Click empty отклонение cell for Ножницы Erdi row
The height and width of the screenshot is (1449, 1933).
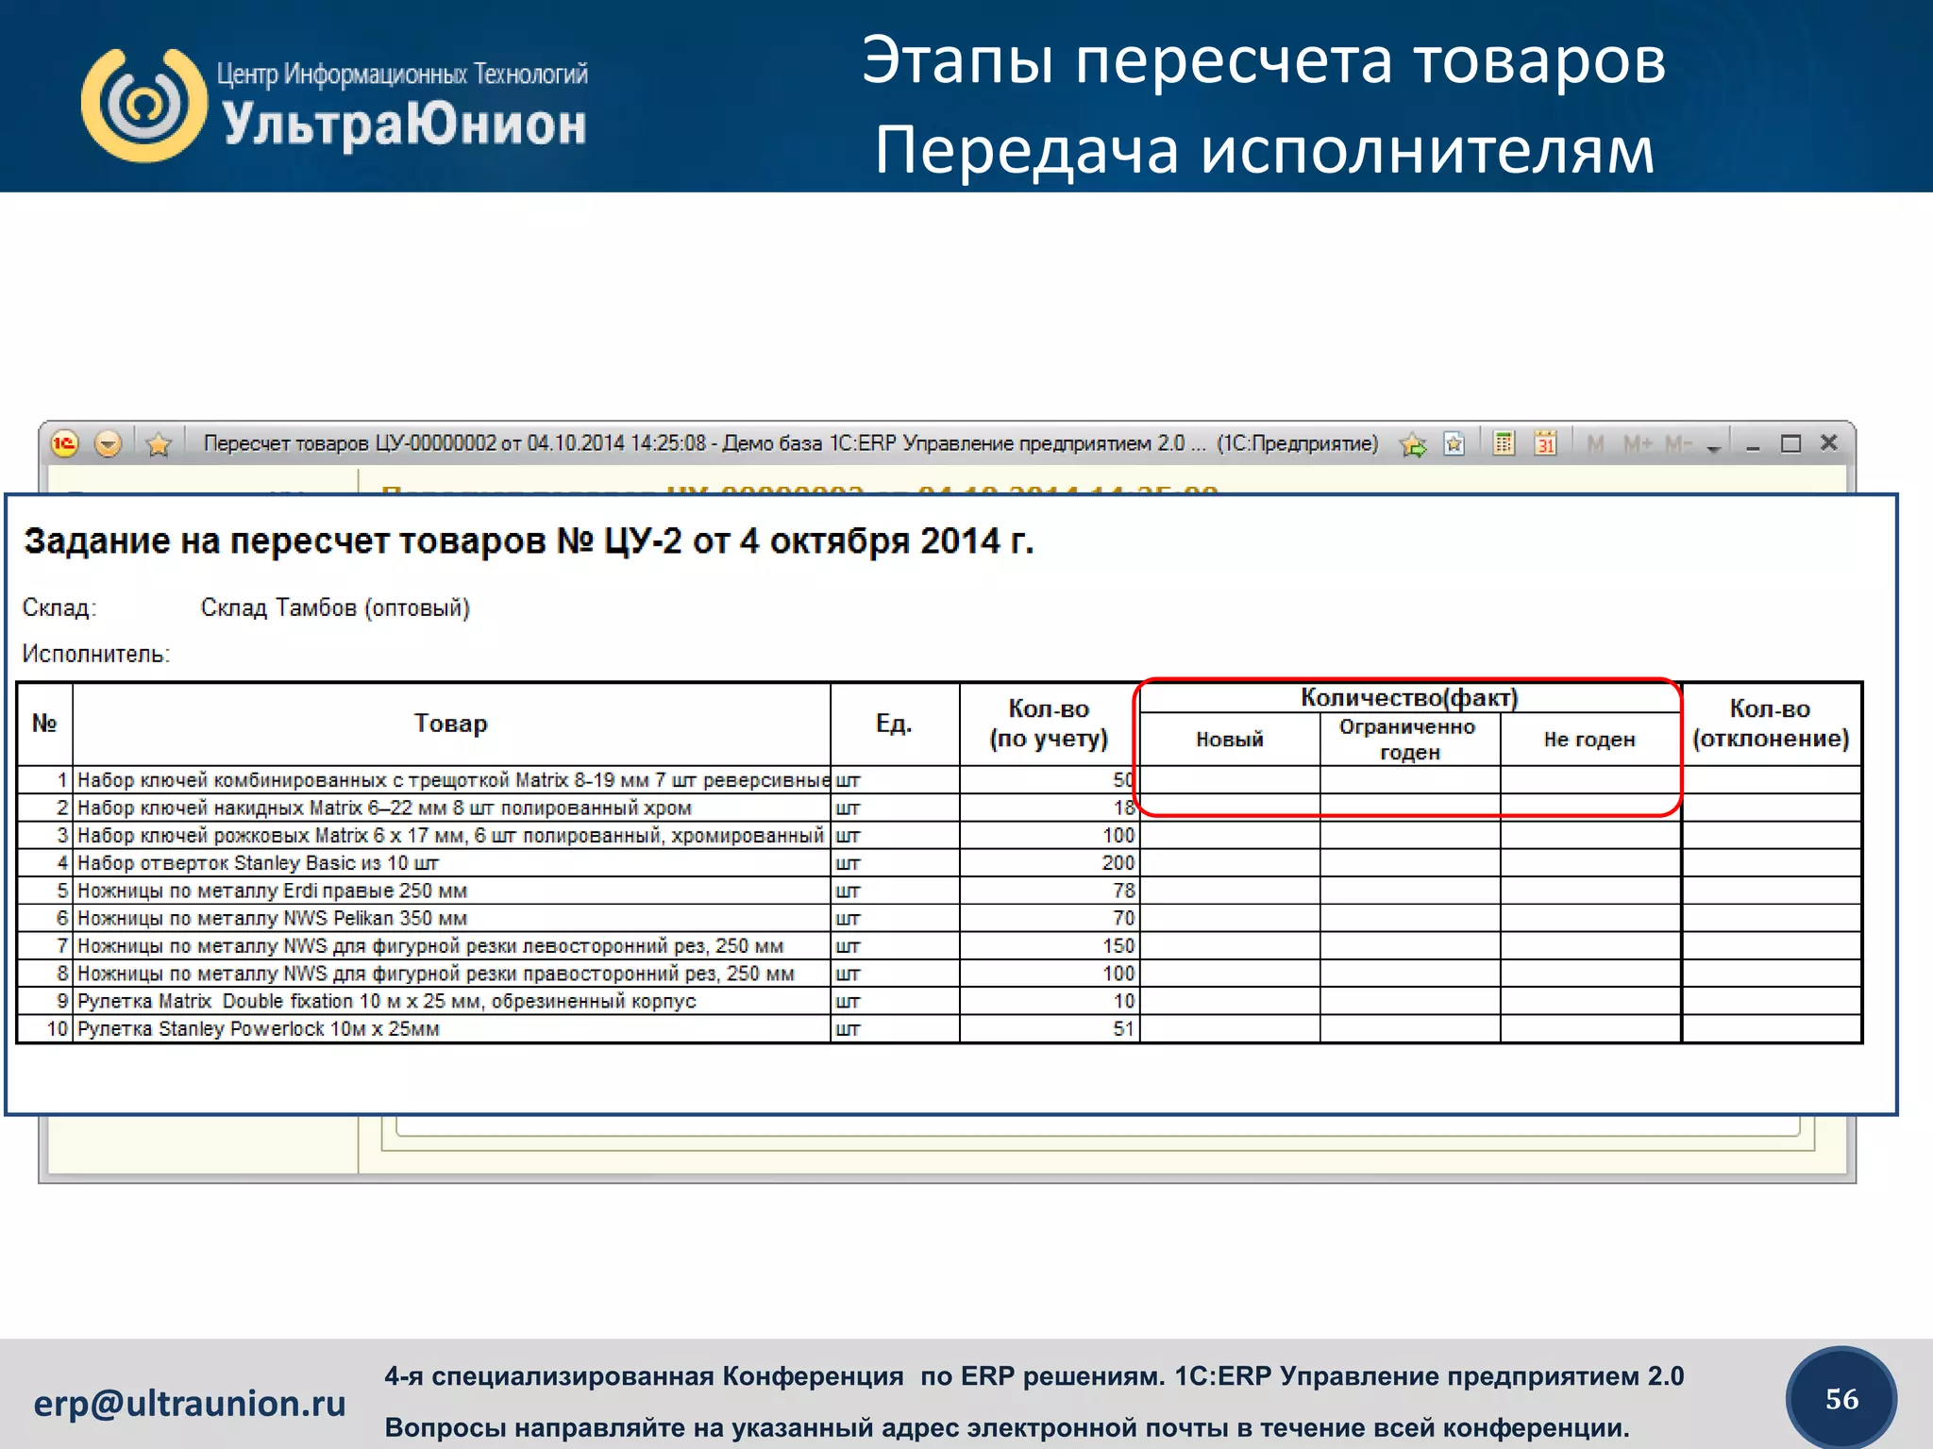1771,891
